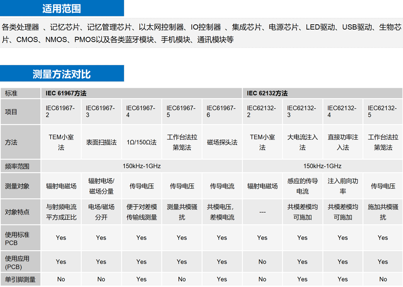403x287 pixels.
Task: Select the 频率范围 row label
Action: (21, 166)
